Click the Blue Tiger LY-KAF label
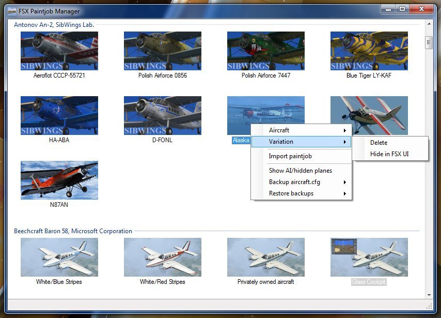This screenshot has height=318, width=441. click(x=369, y=75)
